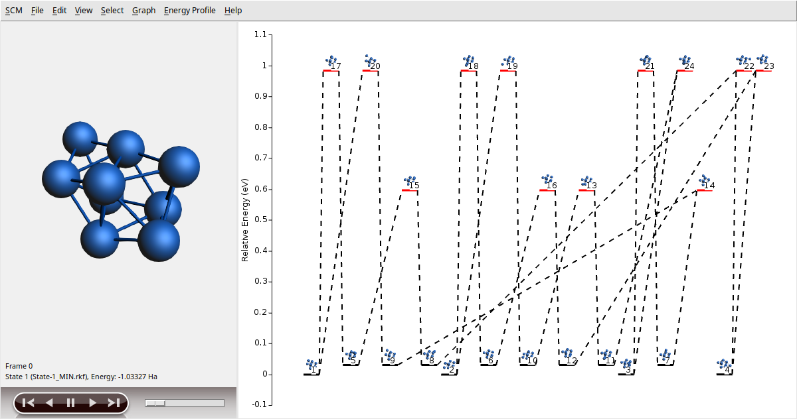Expand the View menu
The image size is (797, 419).
[84, 11]
